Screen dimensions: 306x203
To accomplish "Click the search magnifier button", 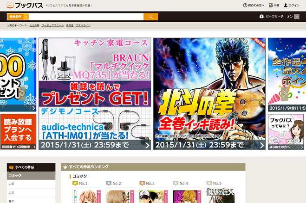I will 150,17.
